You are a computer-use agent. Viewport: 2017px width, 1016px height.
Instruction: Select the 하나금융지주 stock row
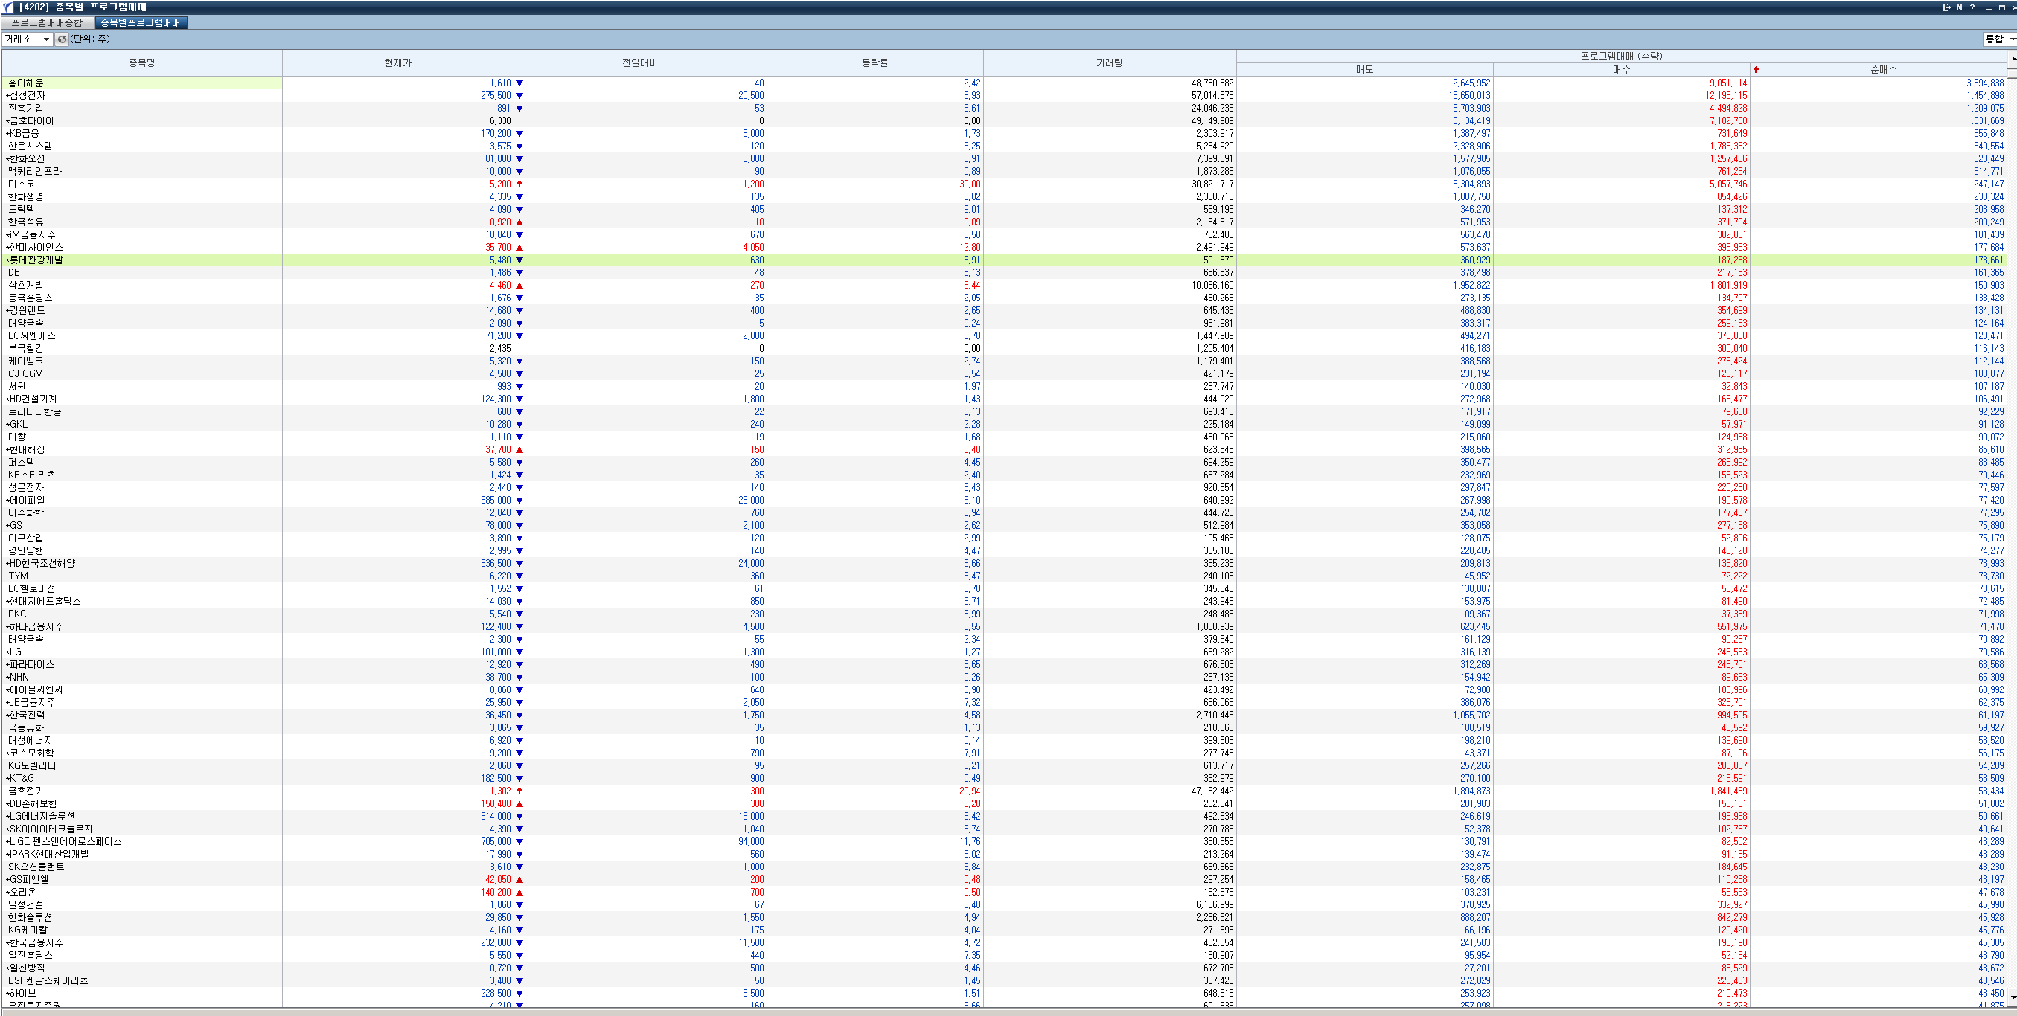click(x=1004, y=626)
